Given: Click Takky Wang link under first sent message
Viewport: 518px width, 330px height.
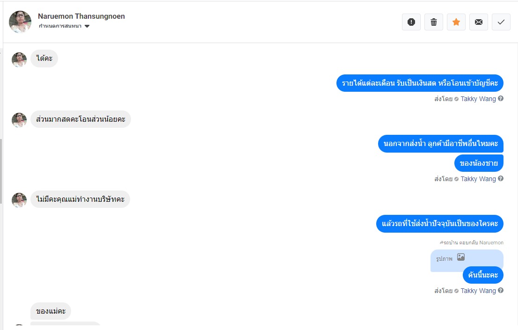Looking at the screenshot, I should coord(478,99).
